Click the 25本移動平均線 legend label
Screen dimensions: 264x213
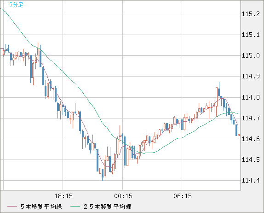[x=108, y=207]
